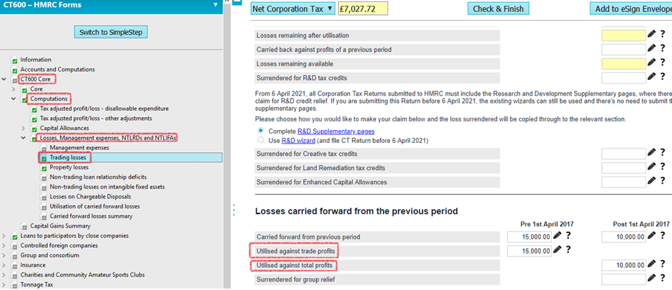The height and width of the screenshot is (290, 672).
Task: Edit Surrendered for R&D tax credits pencil
Action: [651, 77]
